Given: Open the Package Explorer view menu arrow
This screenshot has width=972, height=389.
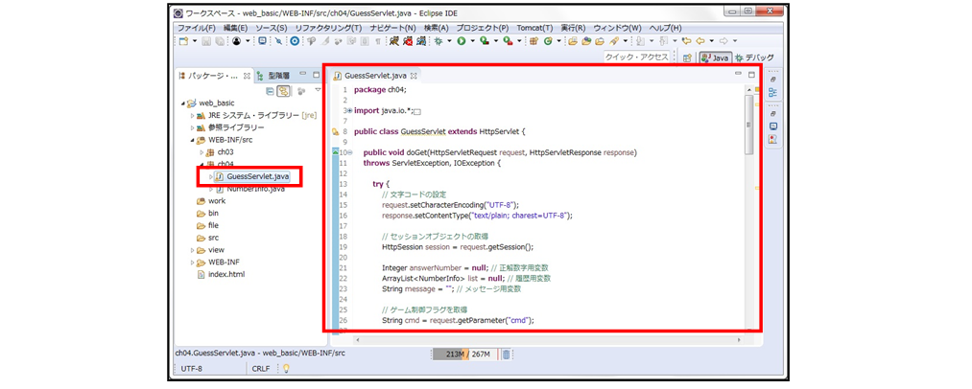Looking at the screenshot, I should (318, 91).
